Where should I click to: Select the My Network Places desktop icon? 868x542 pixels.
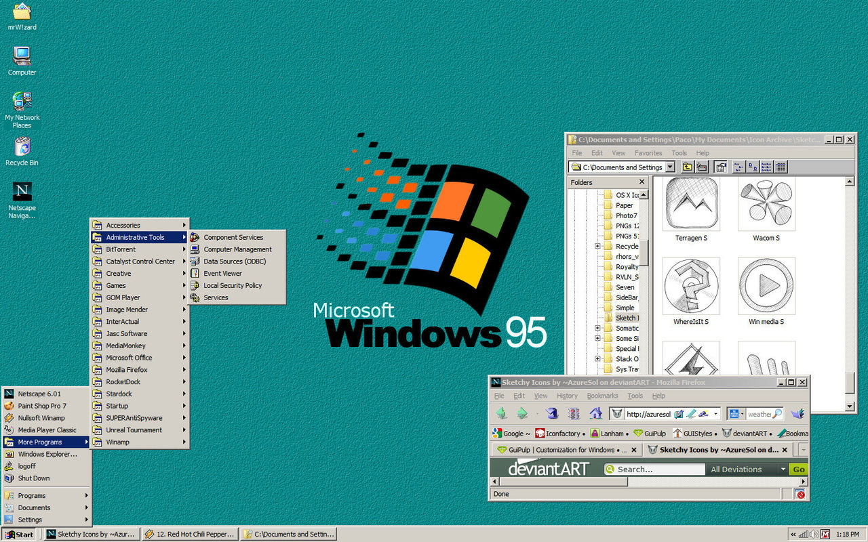click(x=22, y=110)
